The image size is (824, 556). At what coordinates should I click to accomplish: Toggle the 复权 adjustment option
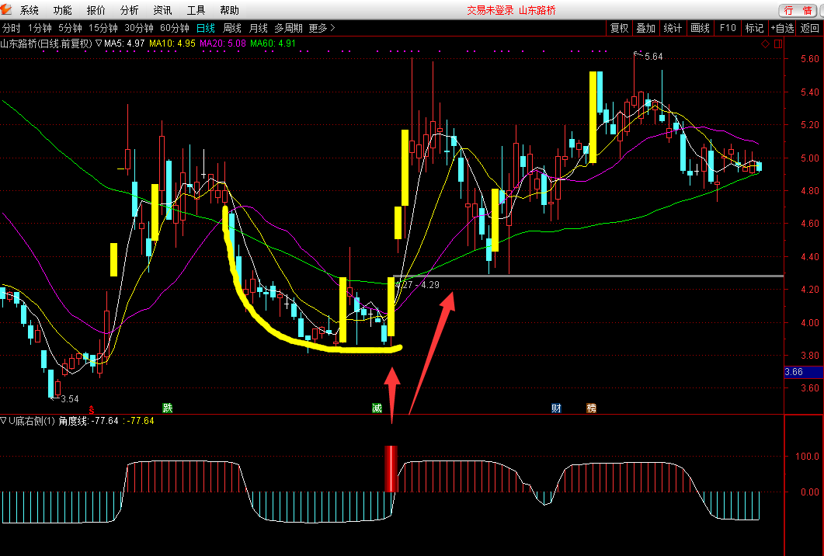pos(619,28)
